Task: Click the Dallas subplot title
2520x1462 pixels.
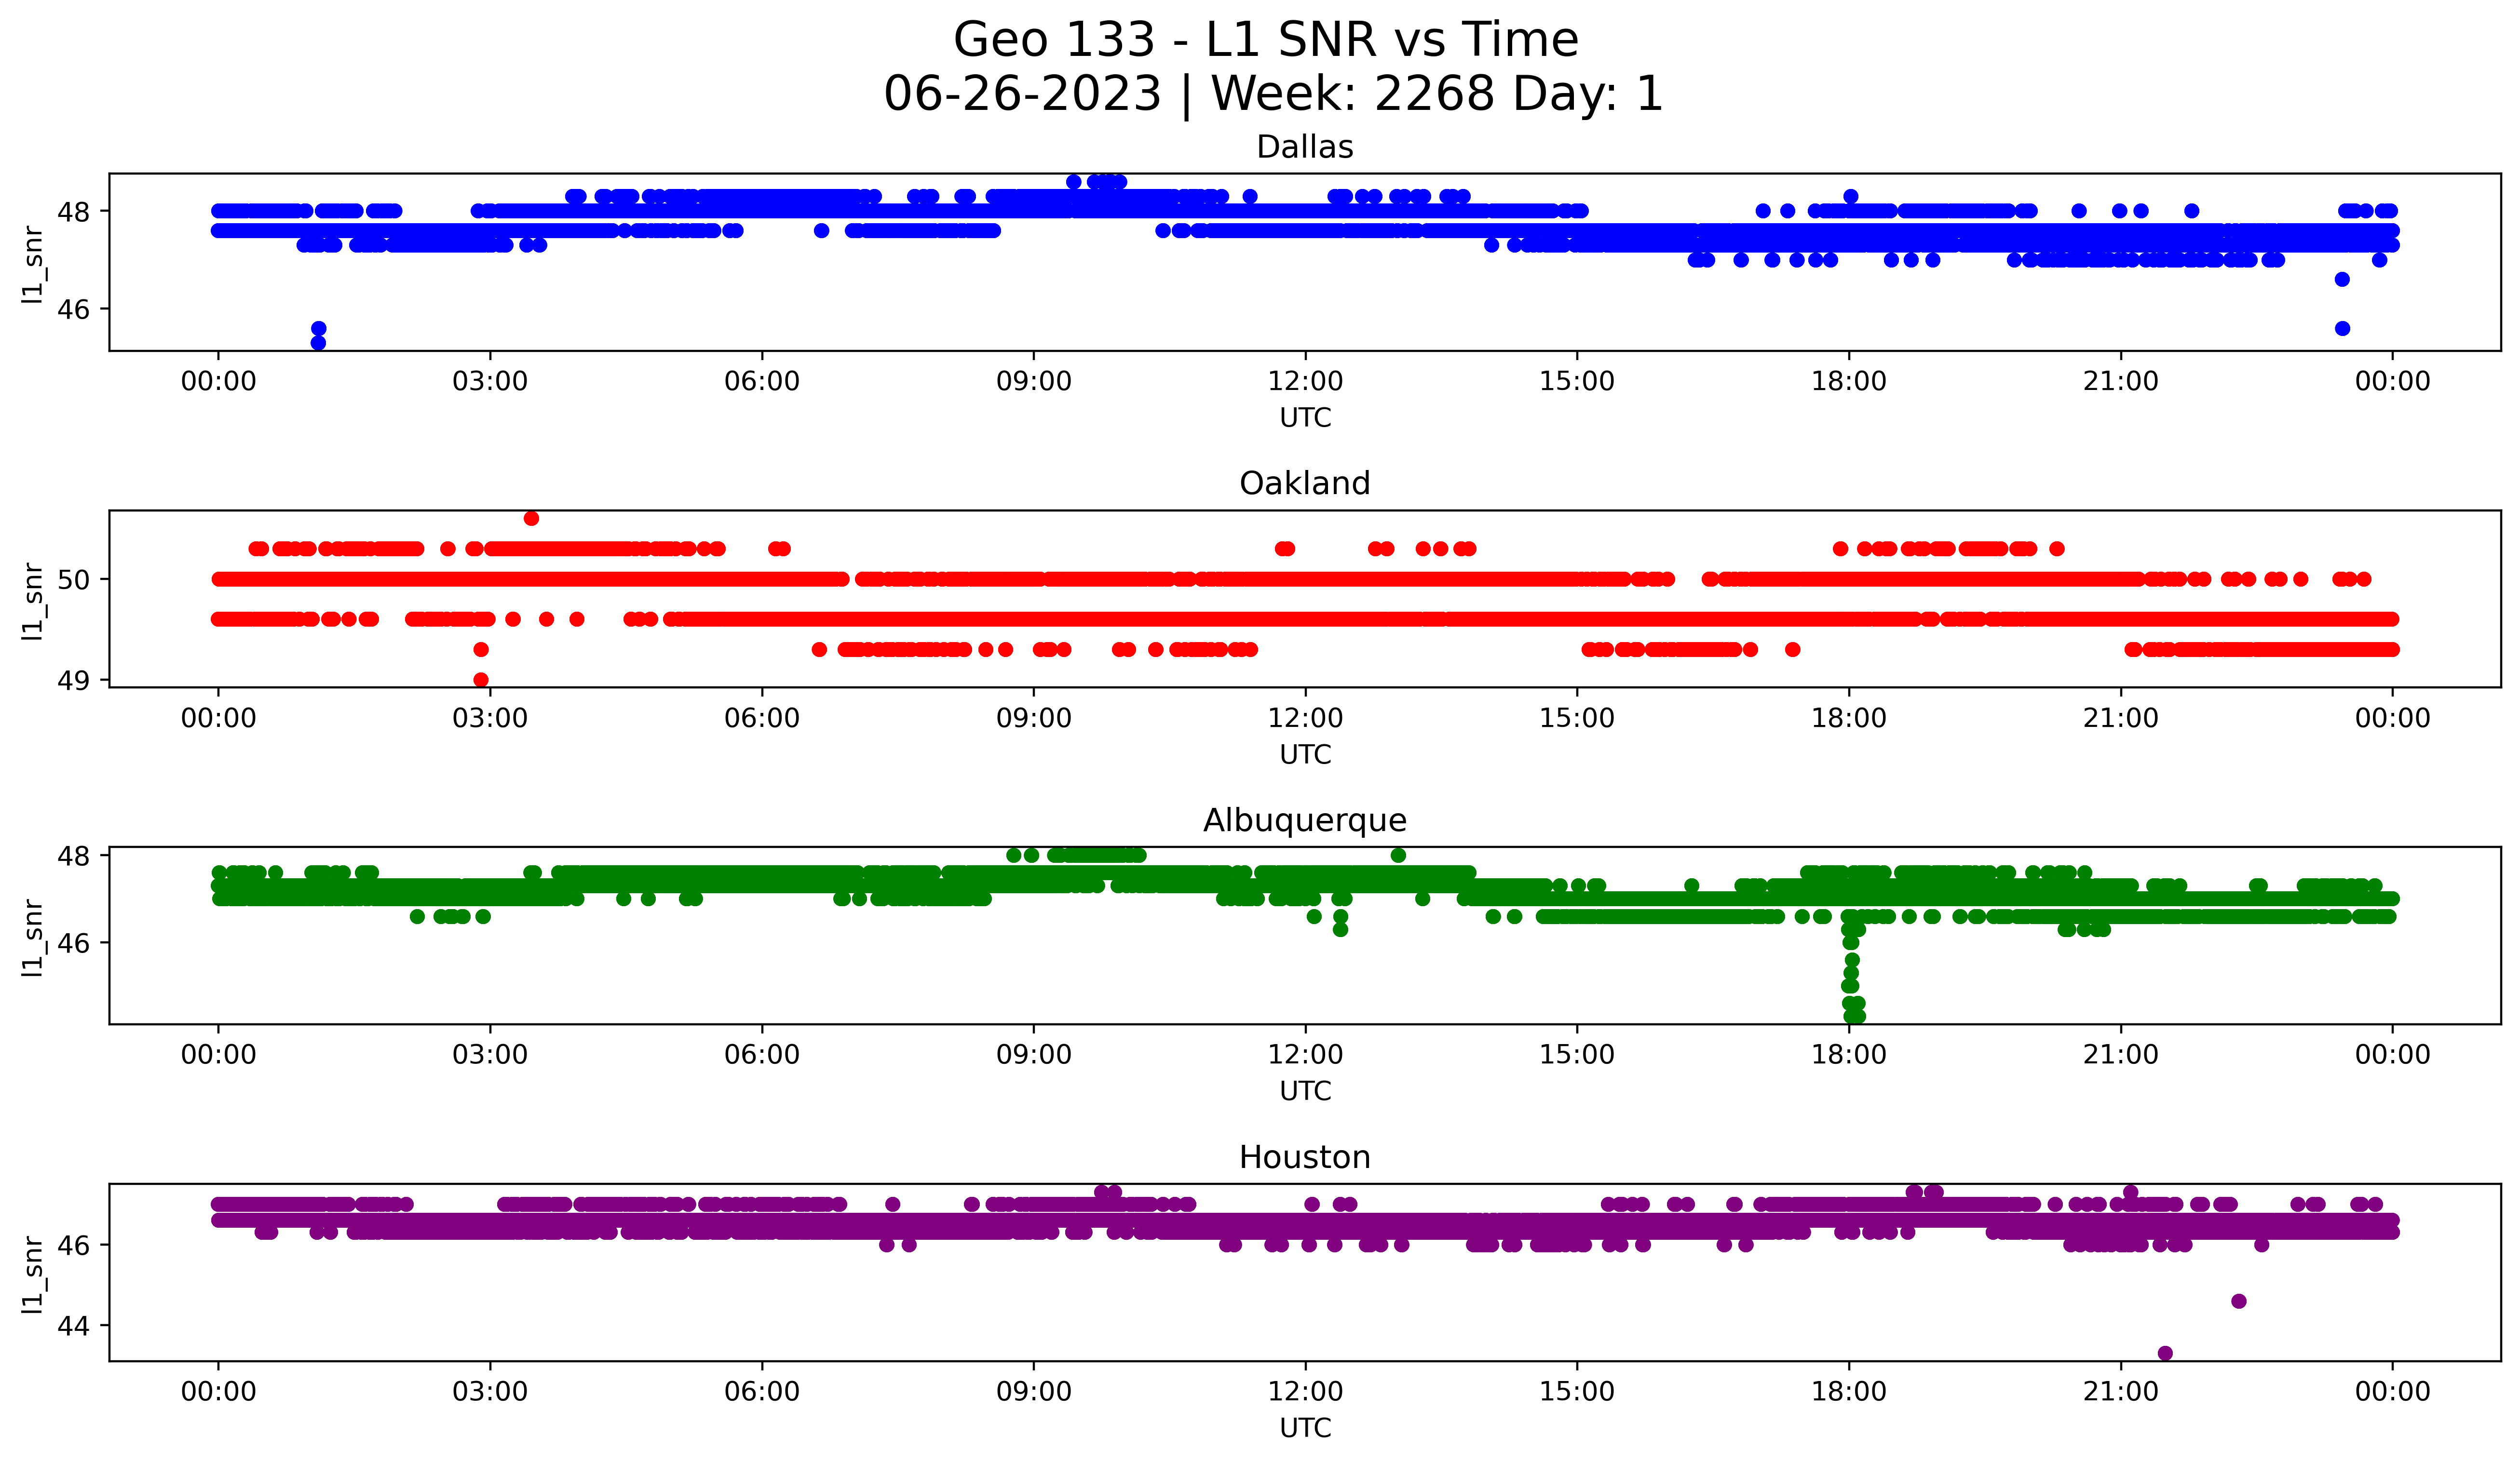Action: pos(1304,147)
